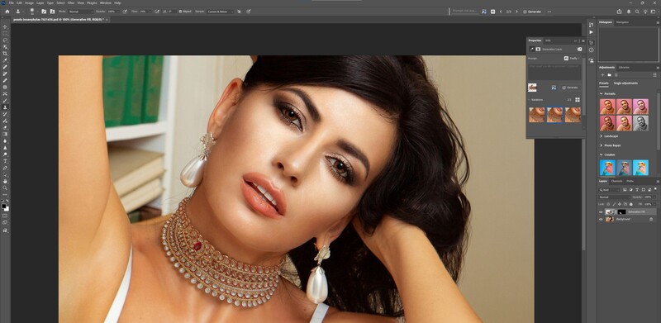Select the Clone Stamp tool
661x323 pixels.
pos(5,107)
